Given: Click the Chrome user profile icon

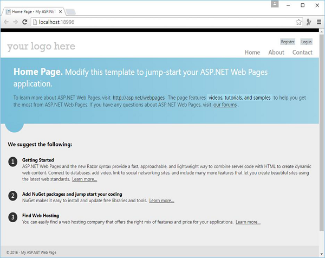Looking at the screenshot, I should click(x=275, y=4).
